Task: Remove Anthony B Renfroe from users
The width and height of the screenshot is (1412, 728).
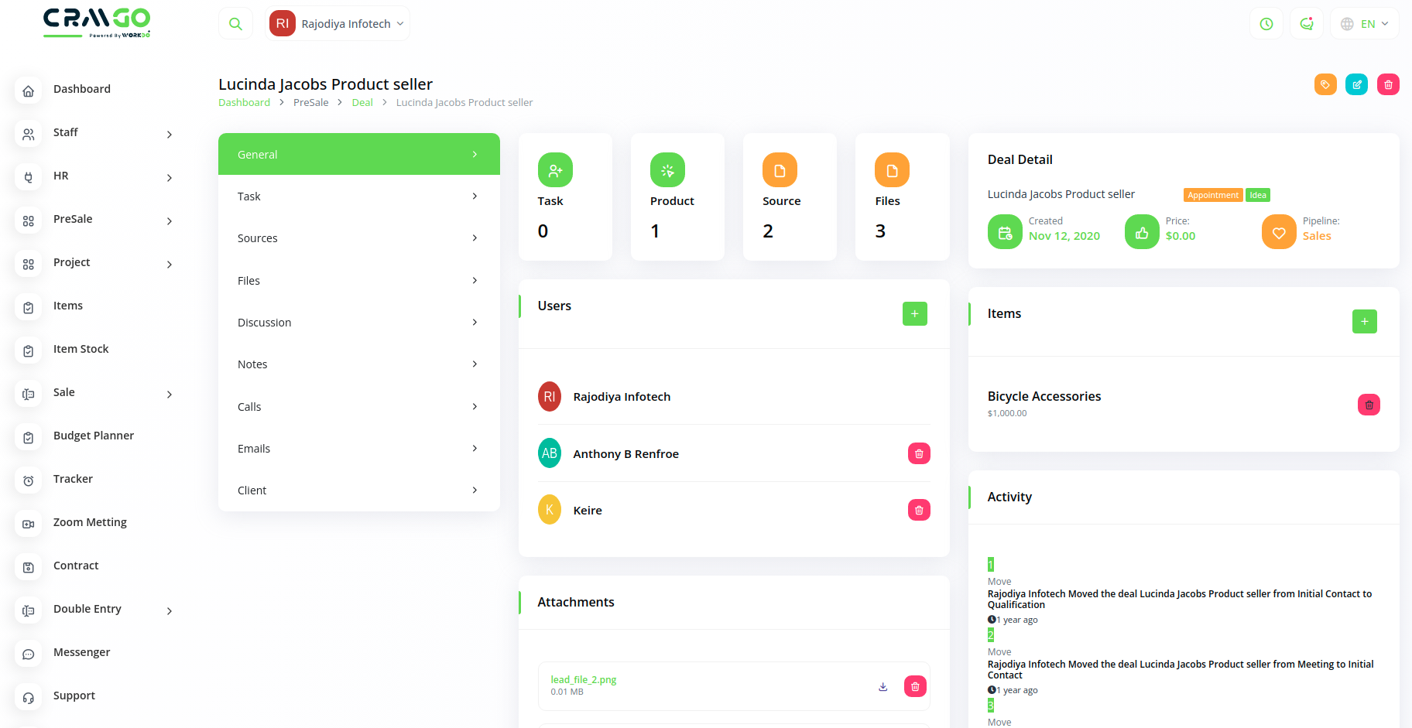Action: coord(919,453)
